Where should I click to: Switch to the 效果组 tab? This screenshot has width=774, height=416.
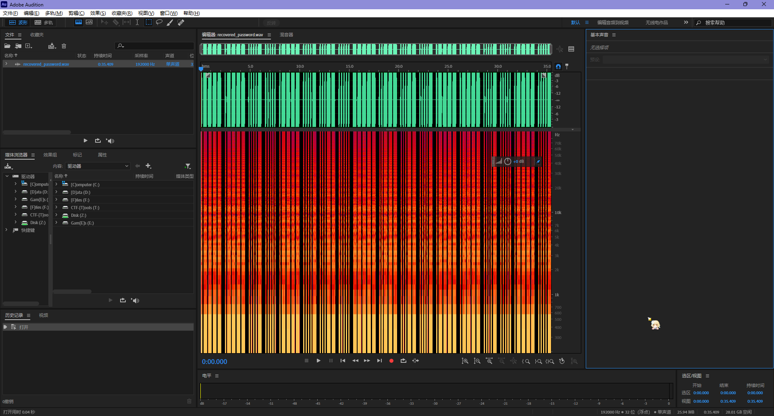50,155
